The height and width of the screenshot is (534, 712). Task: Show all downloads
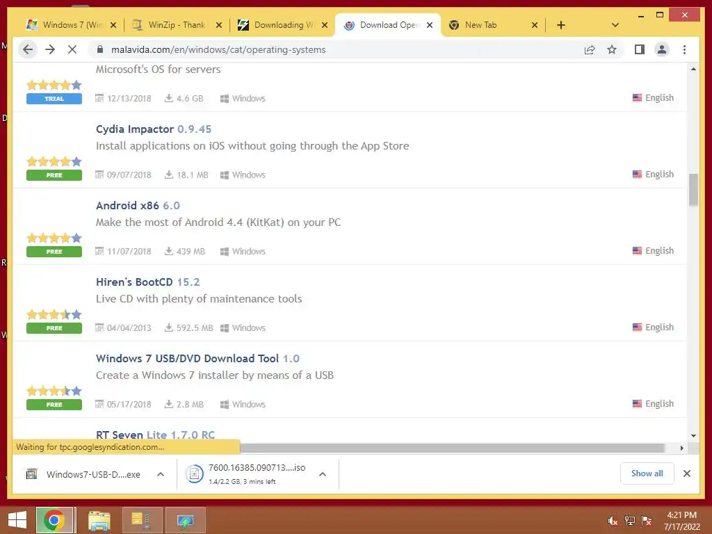(647, 474)
